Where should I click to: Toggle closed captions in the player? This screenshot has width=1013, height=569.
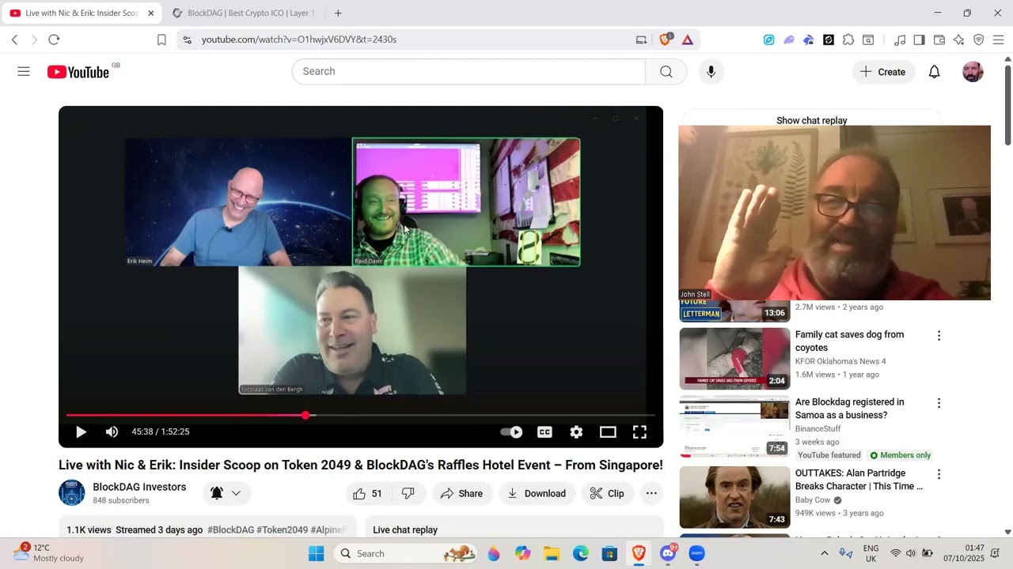(544, 432)
